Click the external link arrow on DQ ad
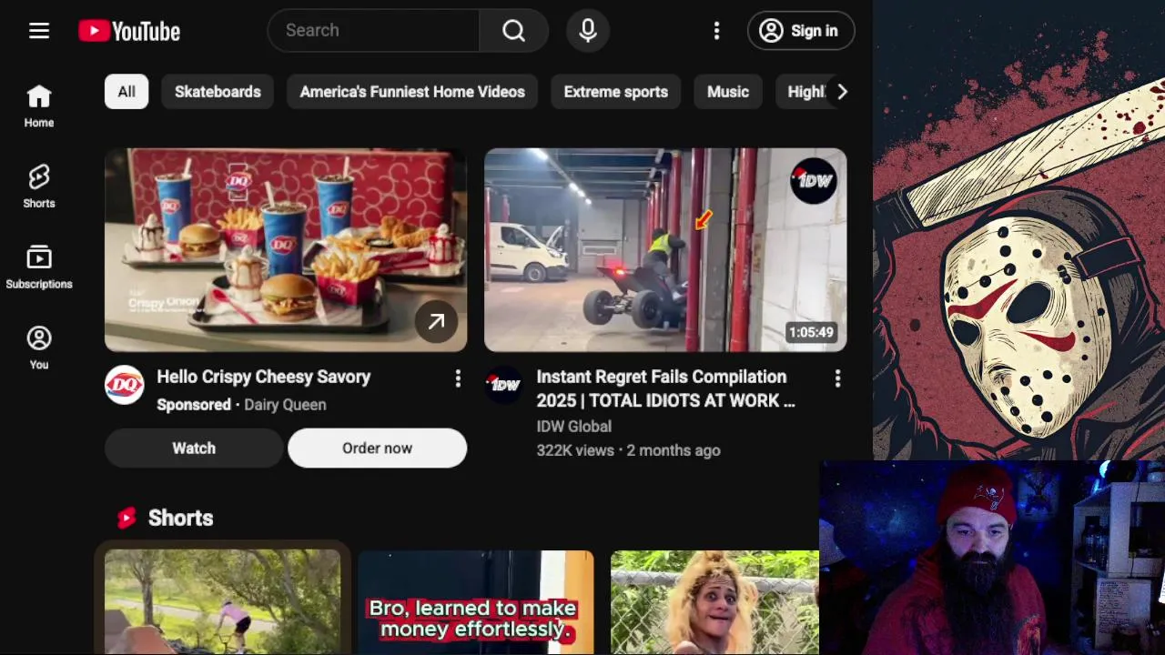Image resolution: width=1165 pixels, height=655 pixels. (x=437, y=321)
